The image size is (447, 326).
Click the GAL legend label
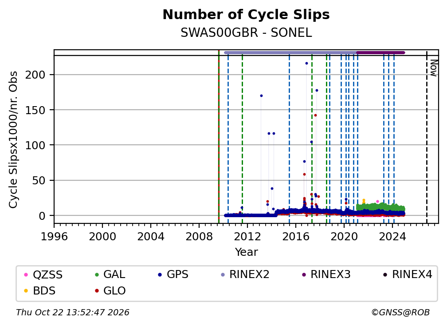pos(114,274)
